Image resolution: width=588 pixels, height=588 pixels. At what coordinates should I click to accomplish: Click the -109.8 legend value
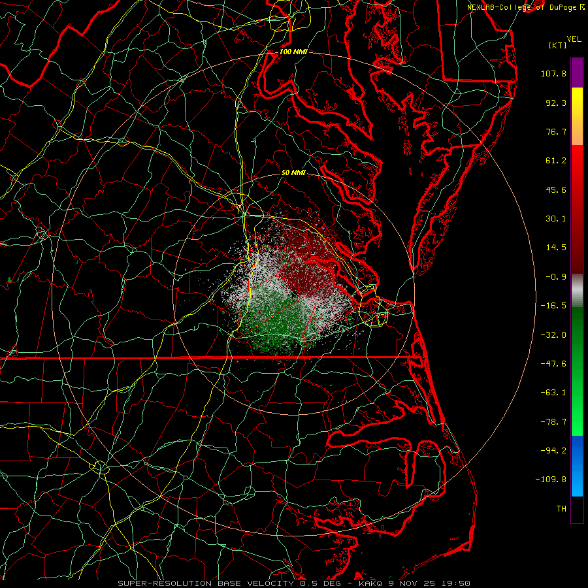551,480
